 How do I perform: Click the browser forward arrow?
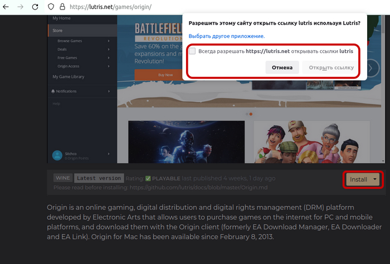tap(20, 7)
